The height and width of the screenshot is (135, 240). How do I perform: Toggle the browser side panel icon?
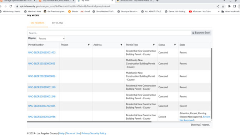tap(235, 6)
